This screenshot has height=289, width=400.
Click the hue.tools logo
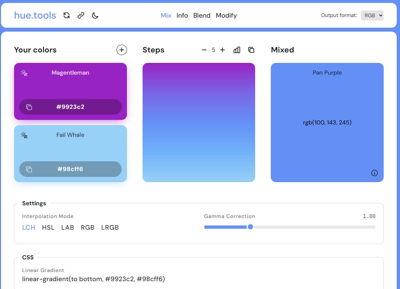click(35, 15)
